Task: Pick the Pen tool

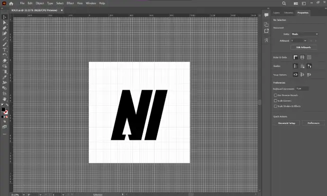Action: [4, 28]
